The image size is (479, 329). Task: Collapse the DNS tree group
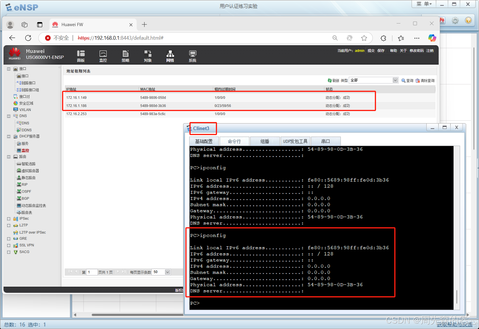(x=9, y=116)
